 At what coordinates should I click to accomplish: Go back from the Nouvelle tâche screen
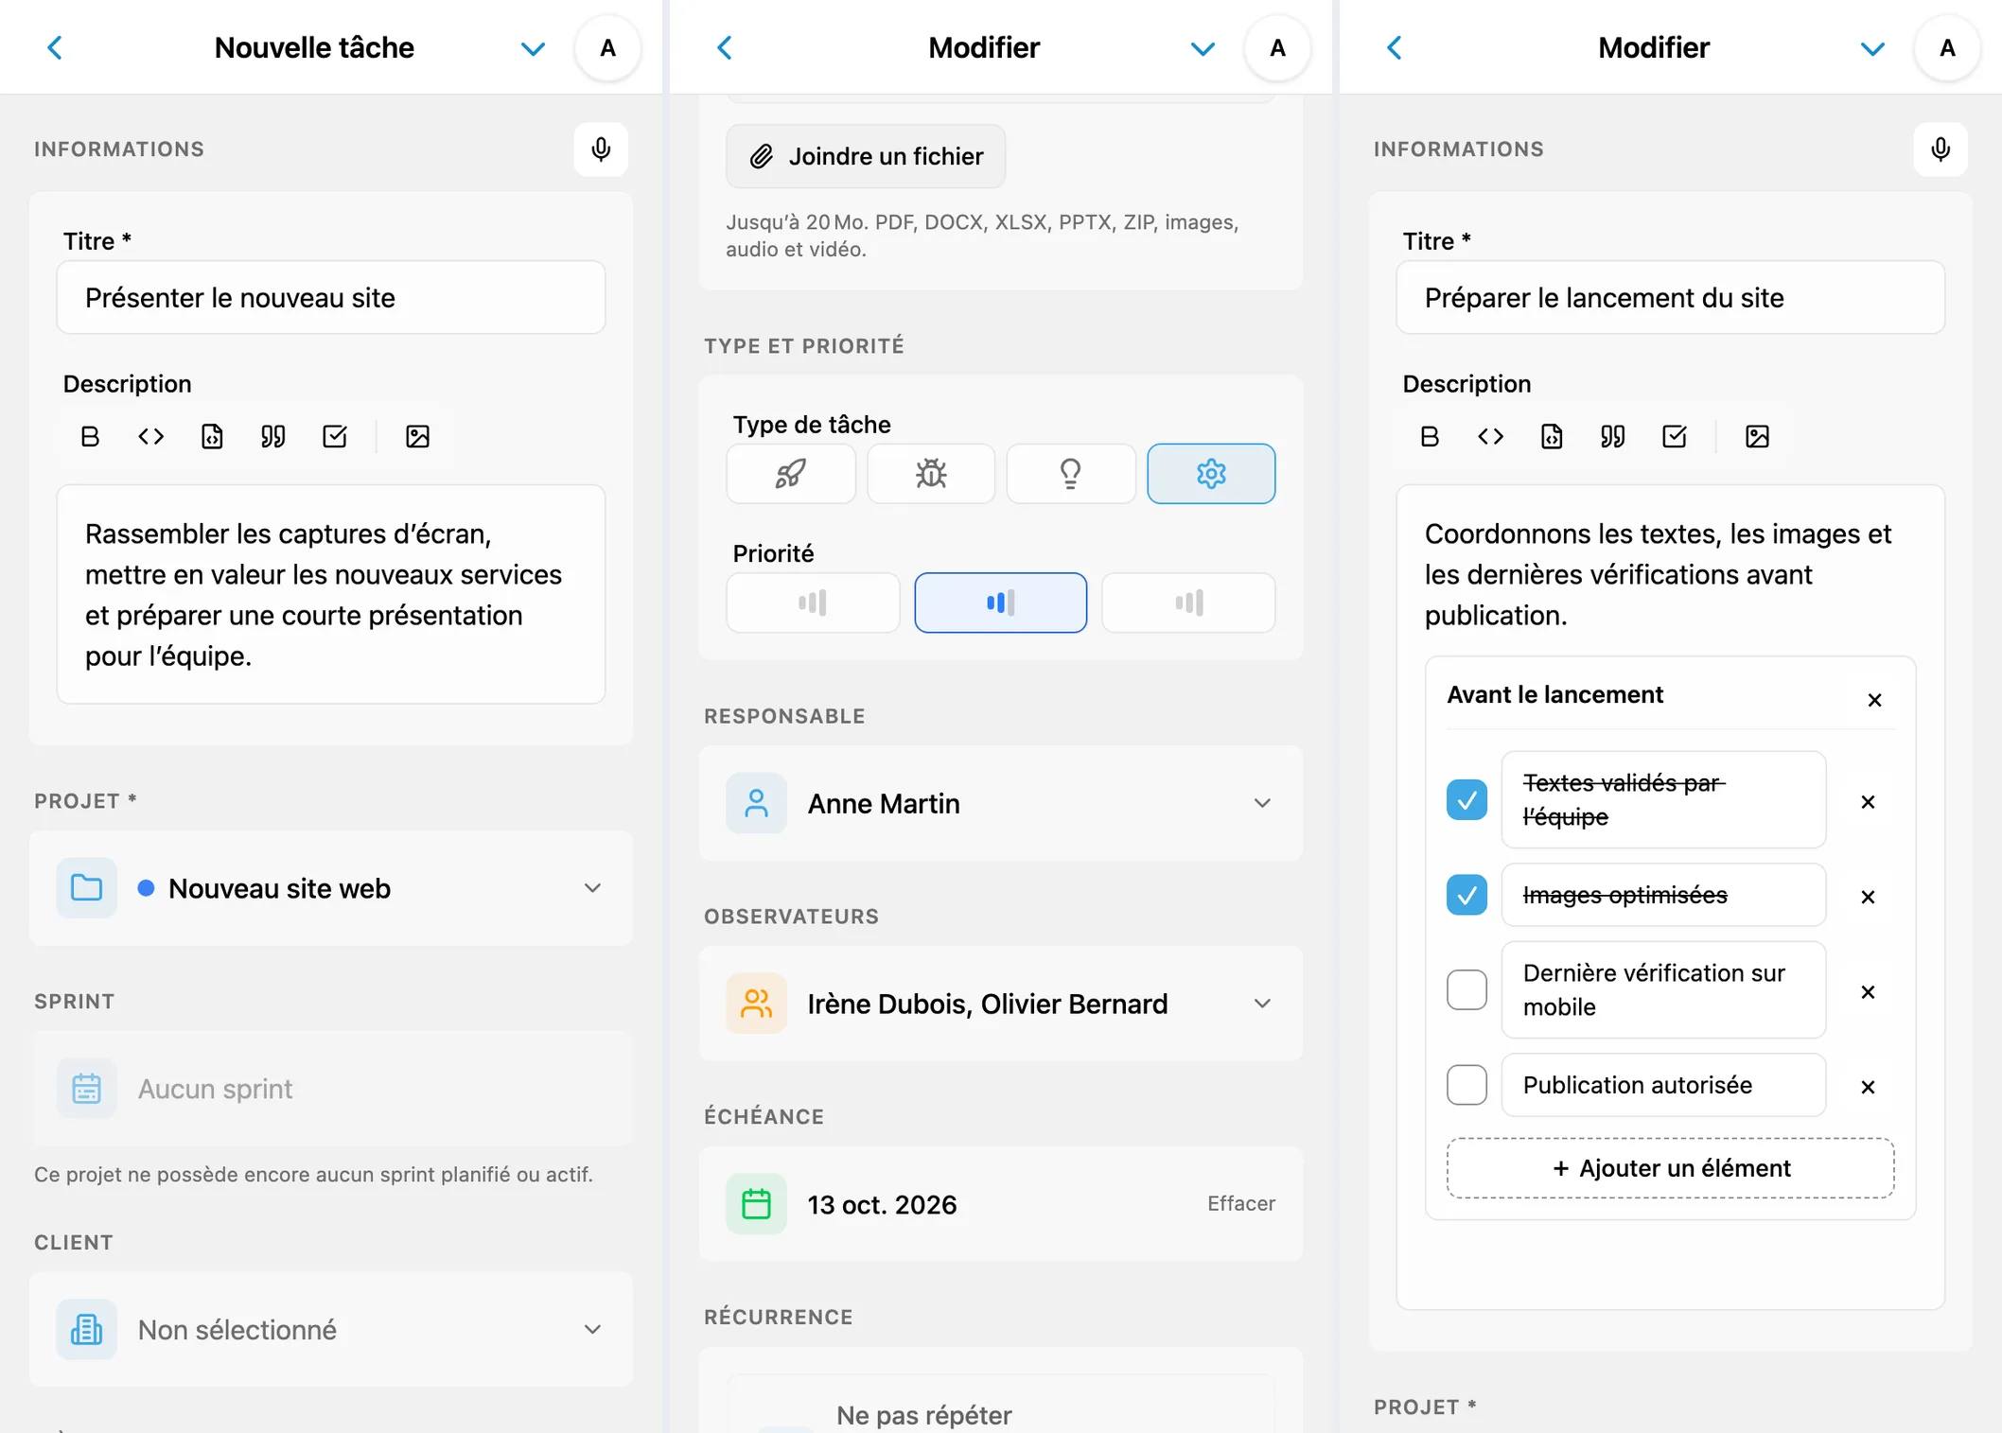(55, 48)
